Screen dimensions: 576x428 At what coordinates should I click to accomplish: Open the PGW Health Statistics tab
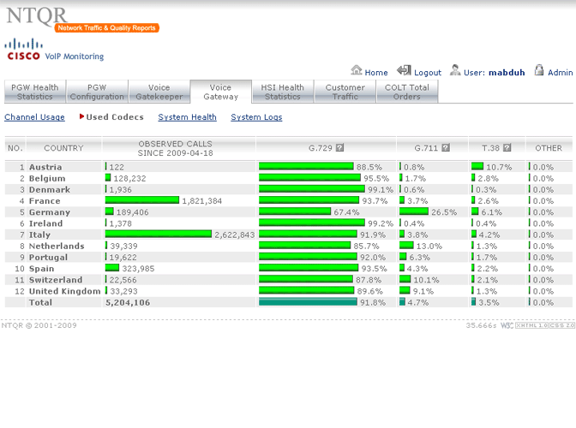point(34,92)
